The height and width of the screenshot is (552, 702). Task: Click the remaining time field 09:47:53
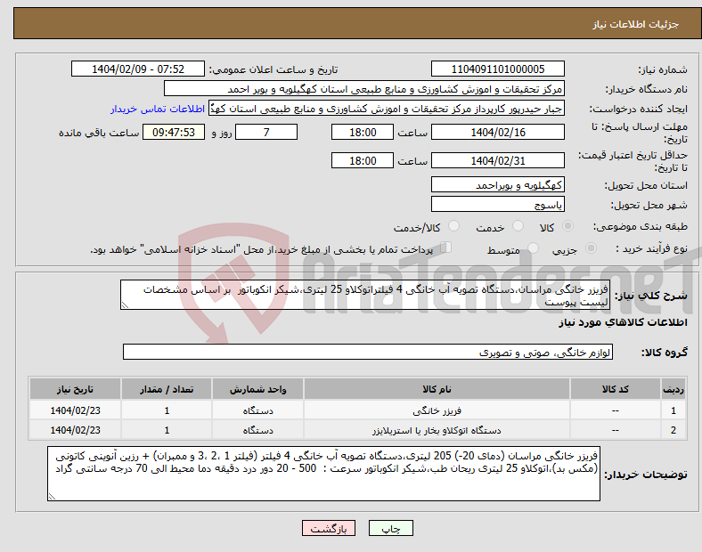point(174,132)
